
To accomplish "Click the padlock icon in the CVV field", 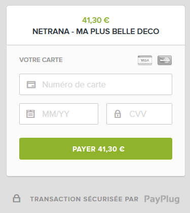I will (x=118, y=114).
